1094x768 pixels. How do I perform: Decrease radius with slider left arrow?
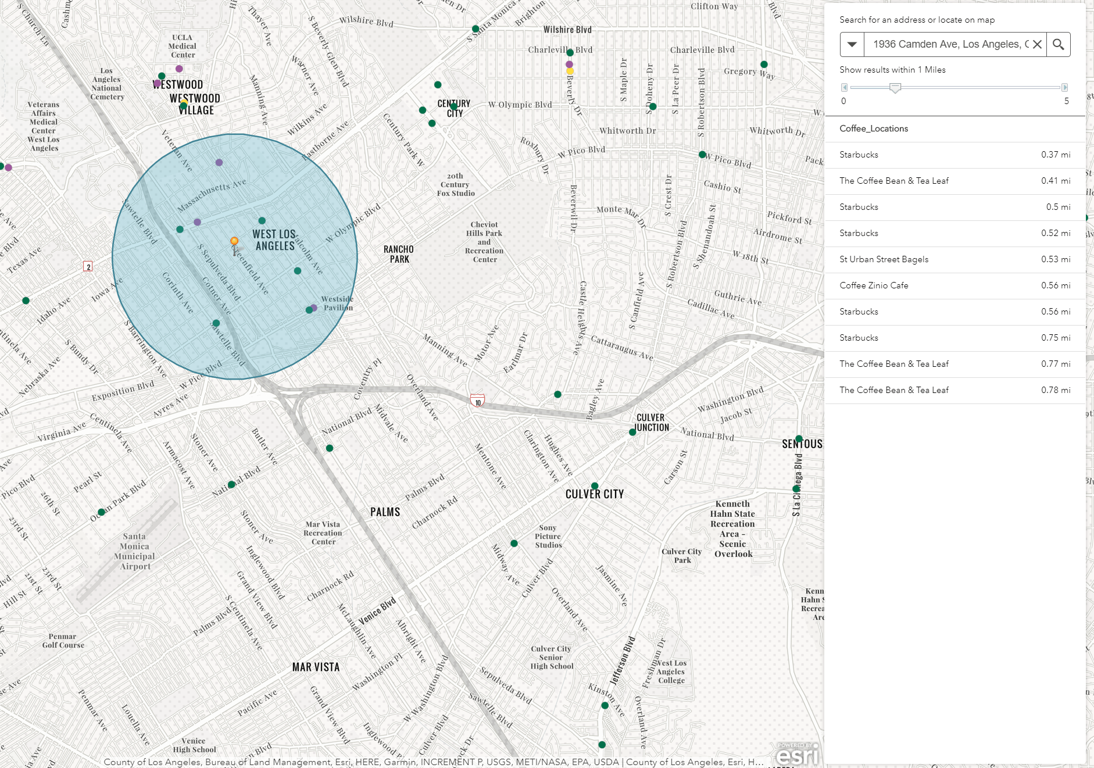tap(845, 88)
